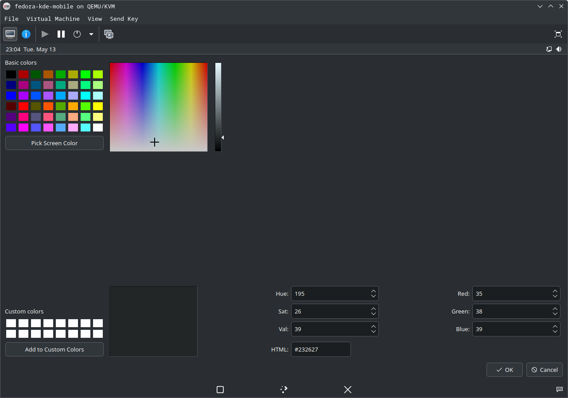
Task: Click the grayed-out Run VM play icon
Action: click(x=45, y=34)
